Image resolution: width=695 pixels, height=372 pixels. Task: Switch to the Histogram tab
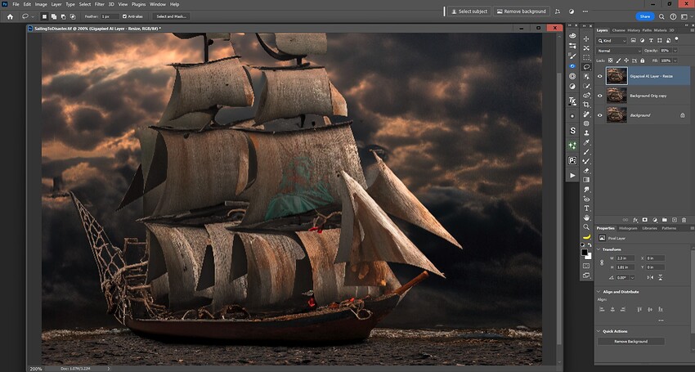(x=628, y=228)
